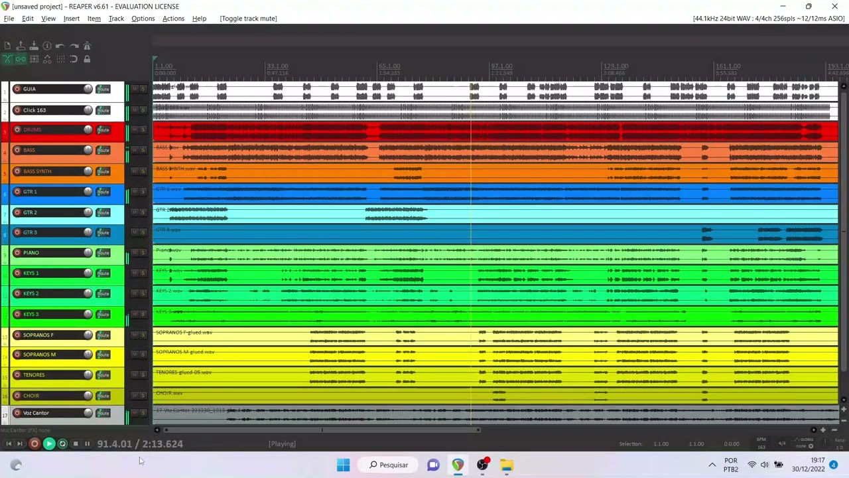849x478 pixels.
Task: Click the Save Project download-arrow icon
Action: pyautogui.click(x=34, y=46)
